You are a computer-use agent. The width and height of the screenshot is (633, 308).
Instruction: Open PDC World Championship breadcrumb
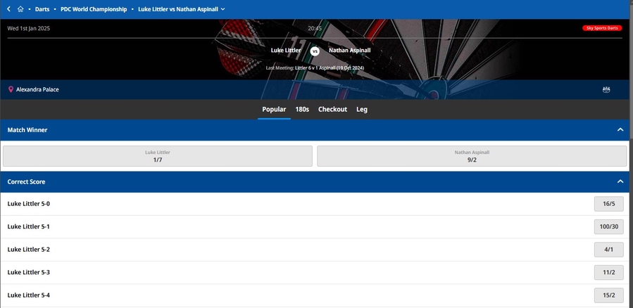click(x=94, y=9)
